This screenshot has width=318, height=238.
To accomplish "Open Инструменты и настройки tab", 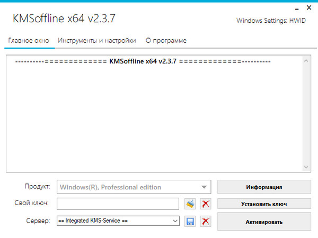I will coord(97,41).
